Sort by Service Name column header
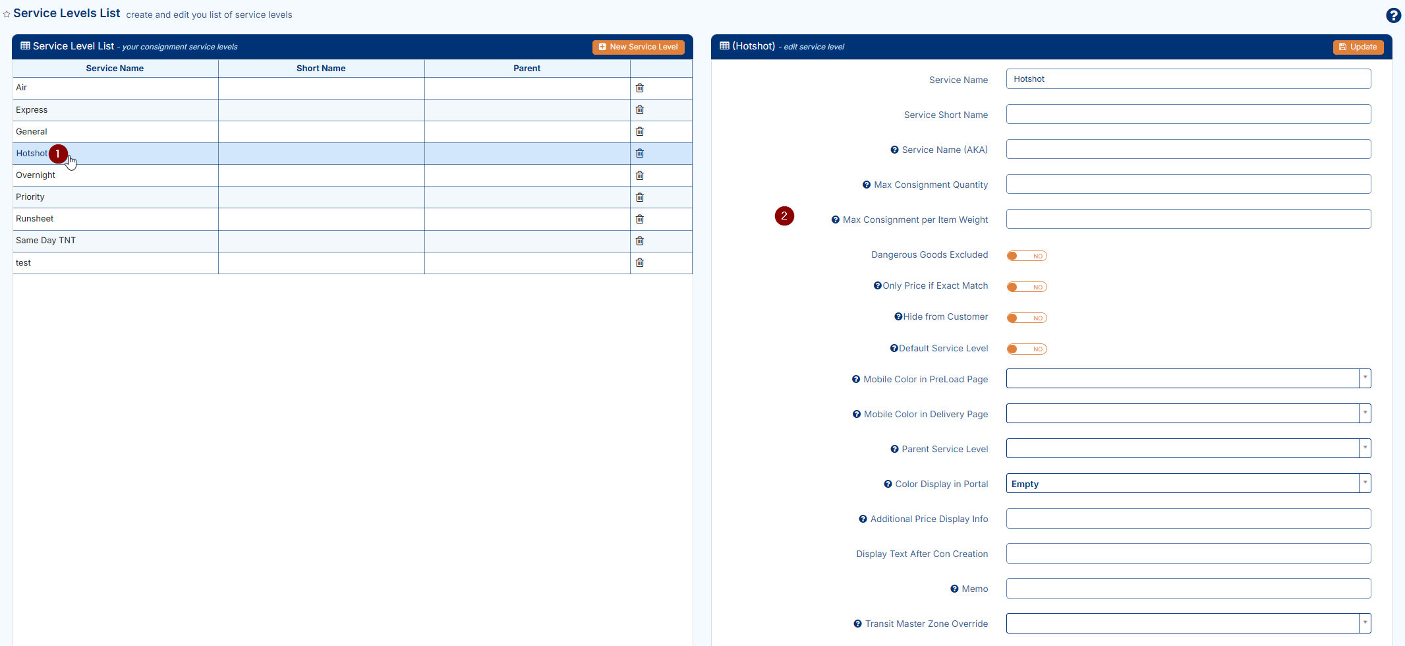Viewport: 1405px width, 646px height. [x=115, y=69]
